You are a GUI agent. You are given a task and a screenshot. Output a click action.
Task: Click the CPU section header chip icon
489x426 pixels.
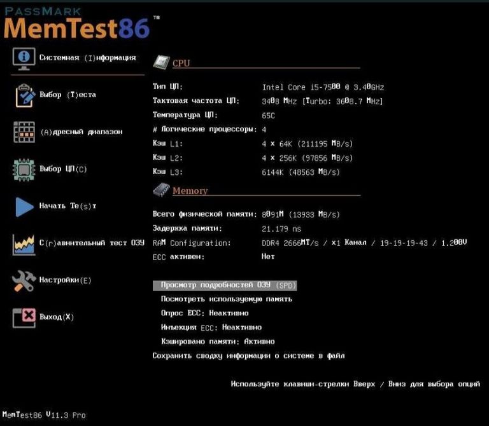point(161,62)
